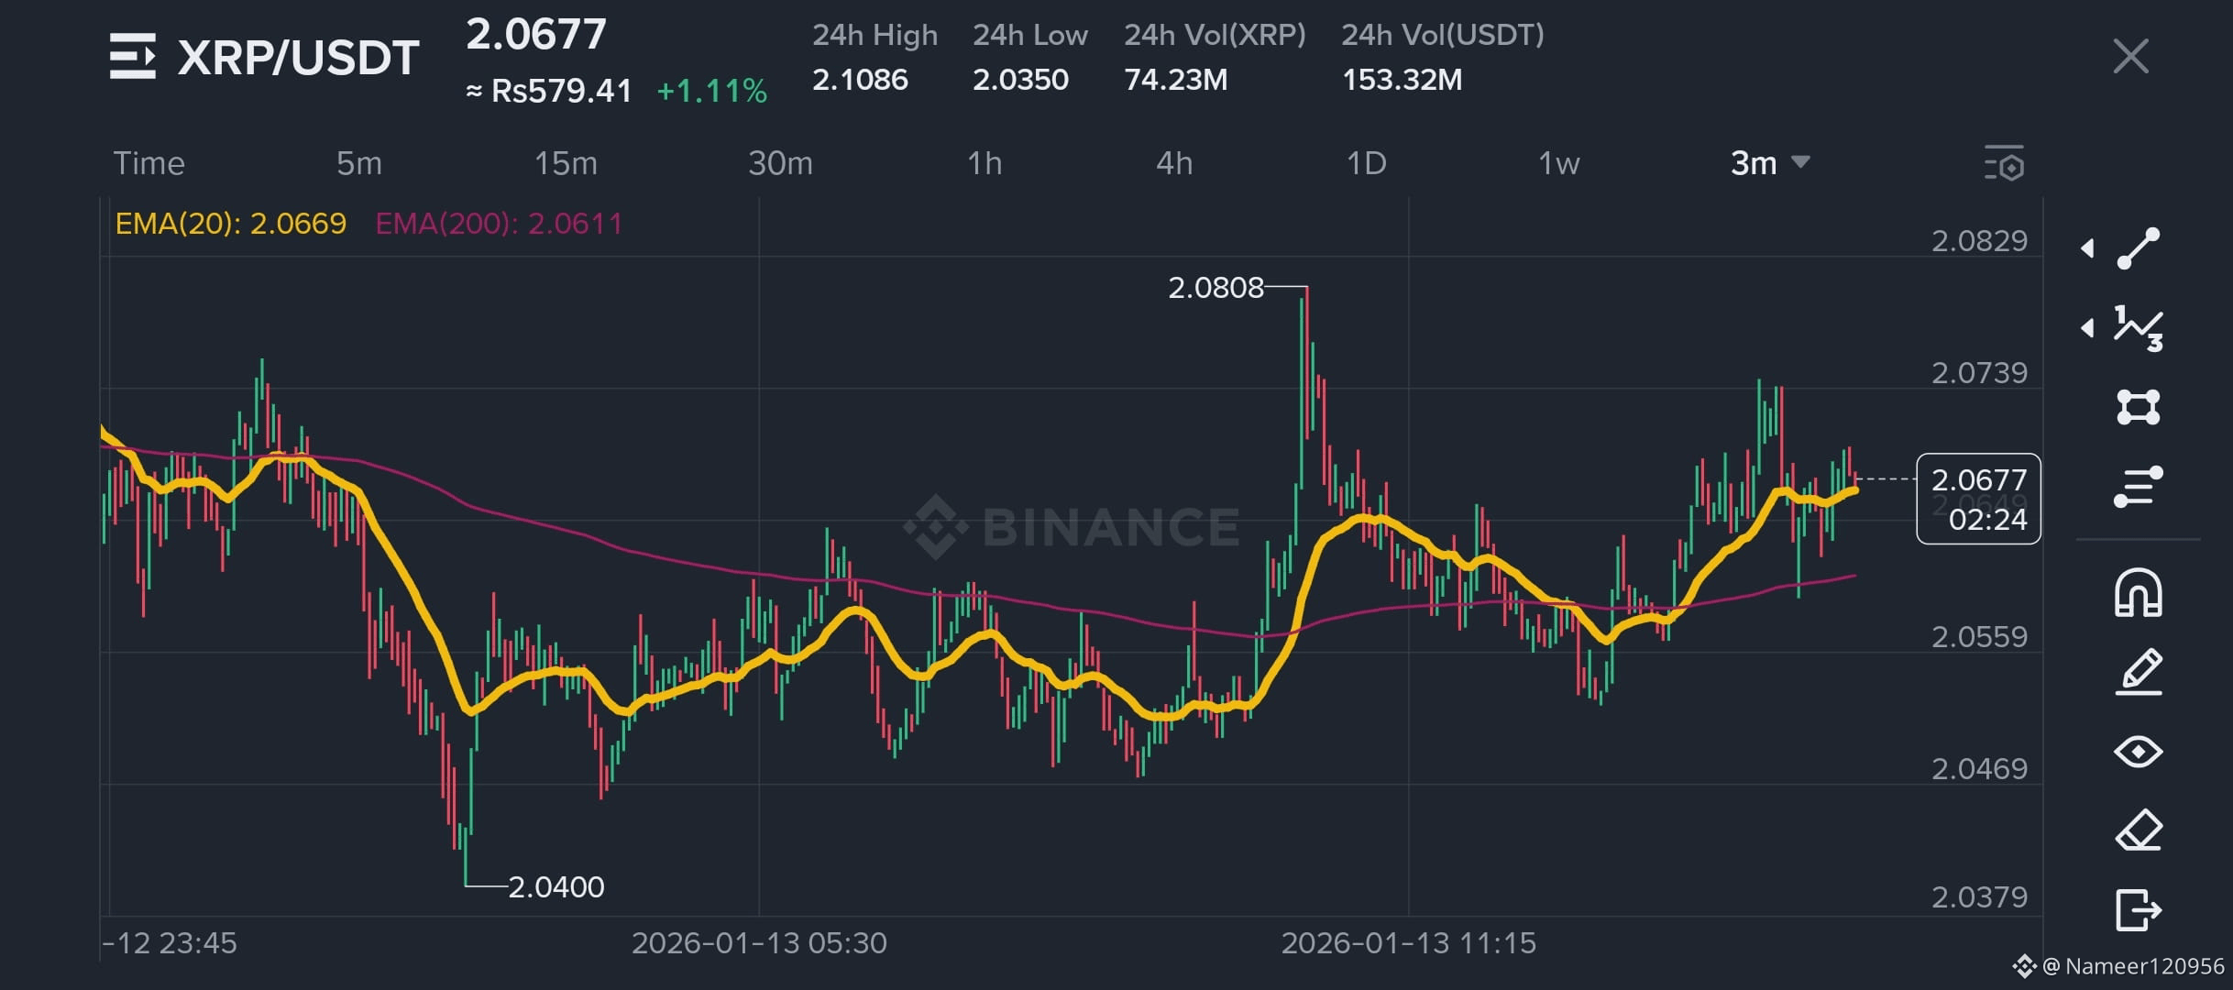Exit drawing mode using exit icon

point(2138,910)
